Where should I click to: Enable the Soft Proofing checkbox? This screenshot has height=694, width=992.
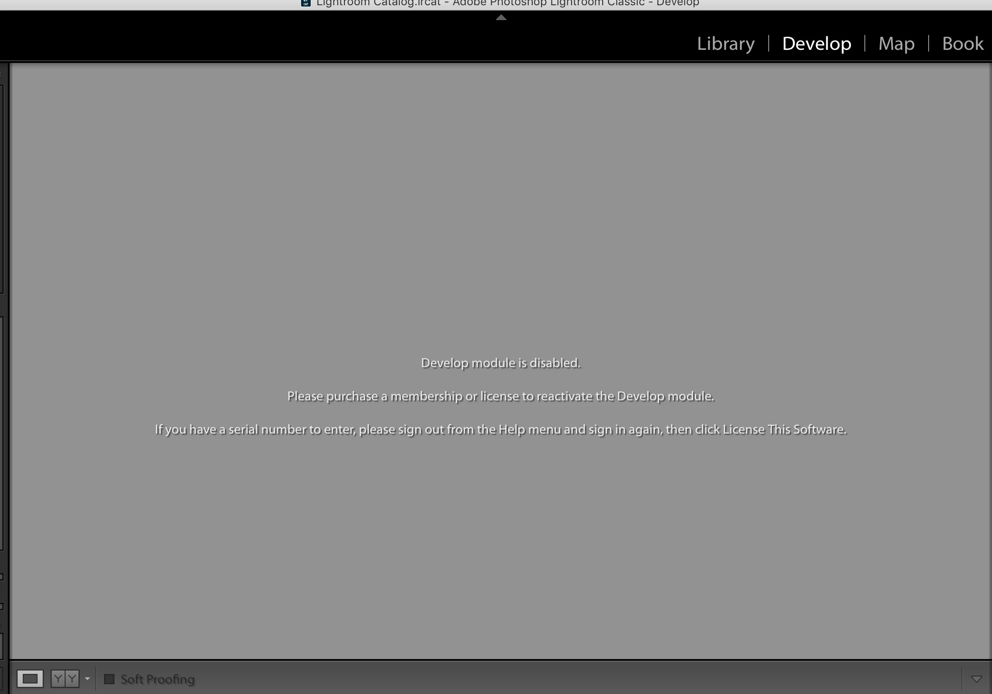109,679
